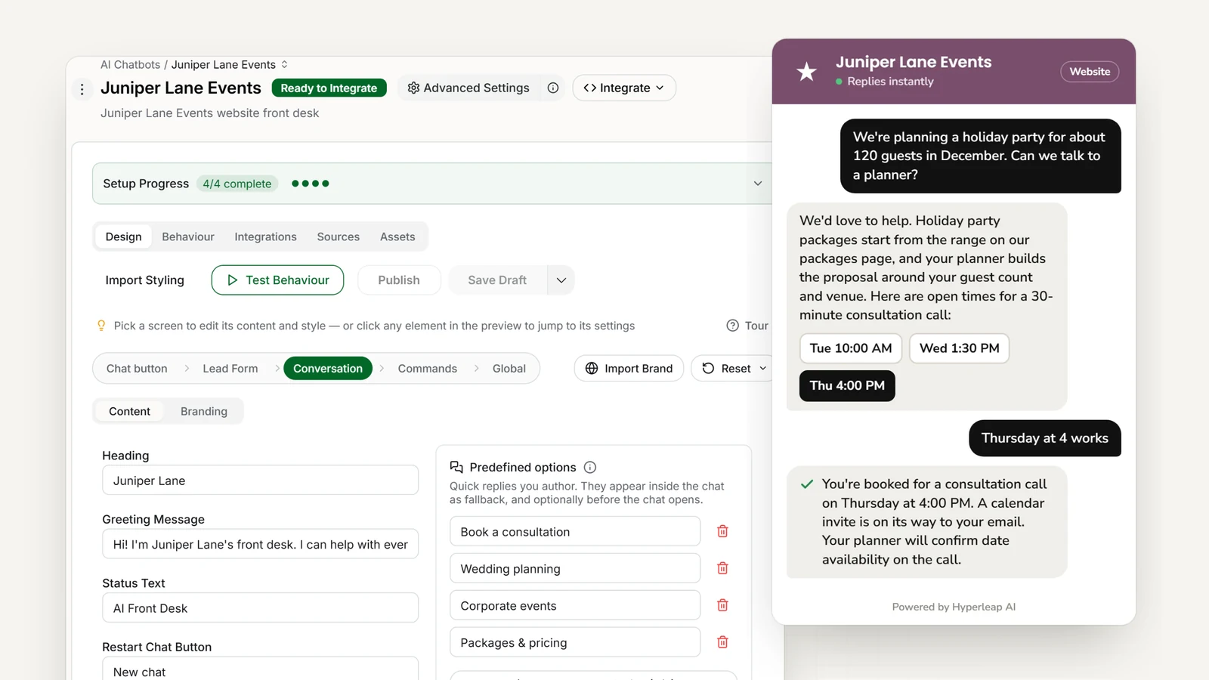Select the Global screen step
The height and width of the screenshot is (680, 1209).
tap(509, 369)
